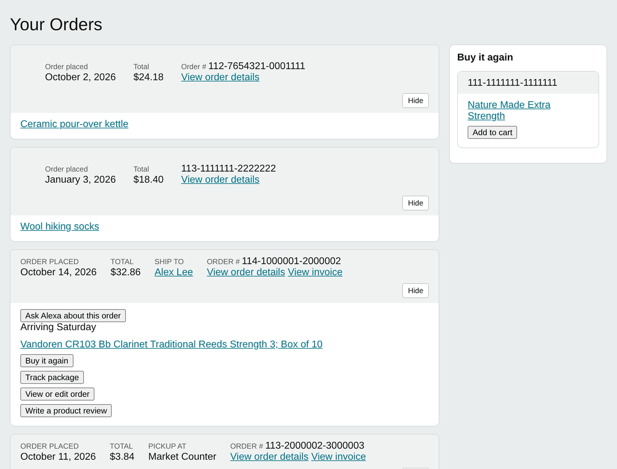Hide the October 2, 2026 order

click(415, 101)
